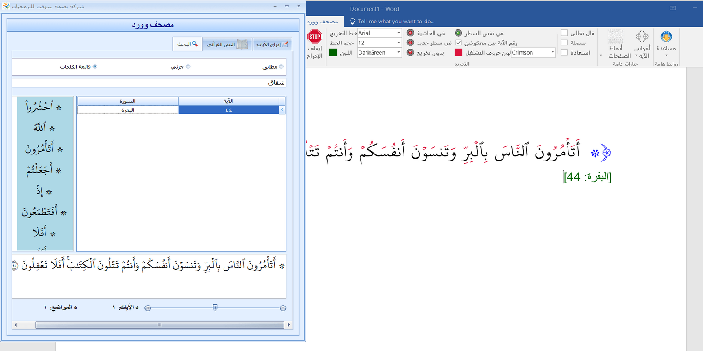The image size is (703, 351).
Task: Select the مصحف وورد ribbon tab in Word
Action: pos(324,22)
